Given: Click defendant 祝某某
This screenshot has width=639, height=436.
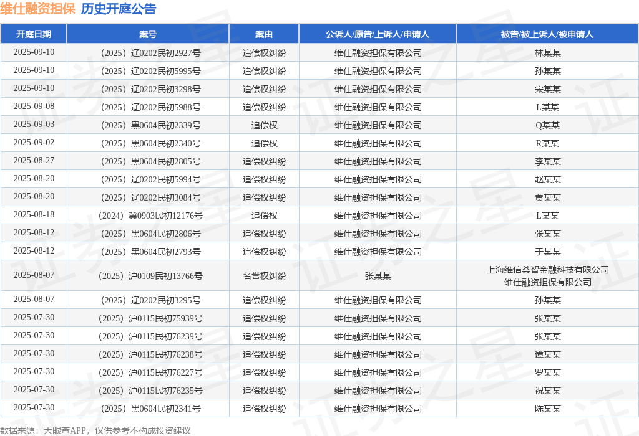Looking at the screenshot, I should tap(548, 391).
